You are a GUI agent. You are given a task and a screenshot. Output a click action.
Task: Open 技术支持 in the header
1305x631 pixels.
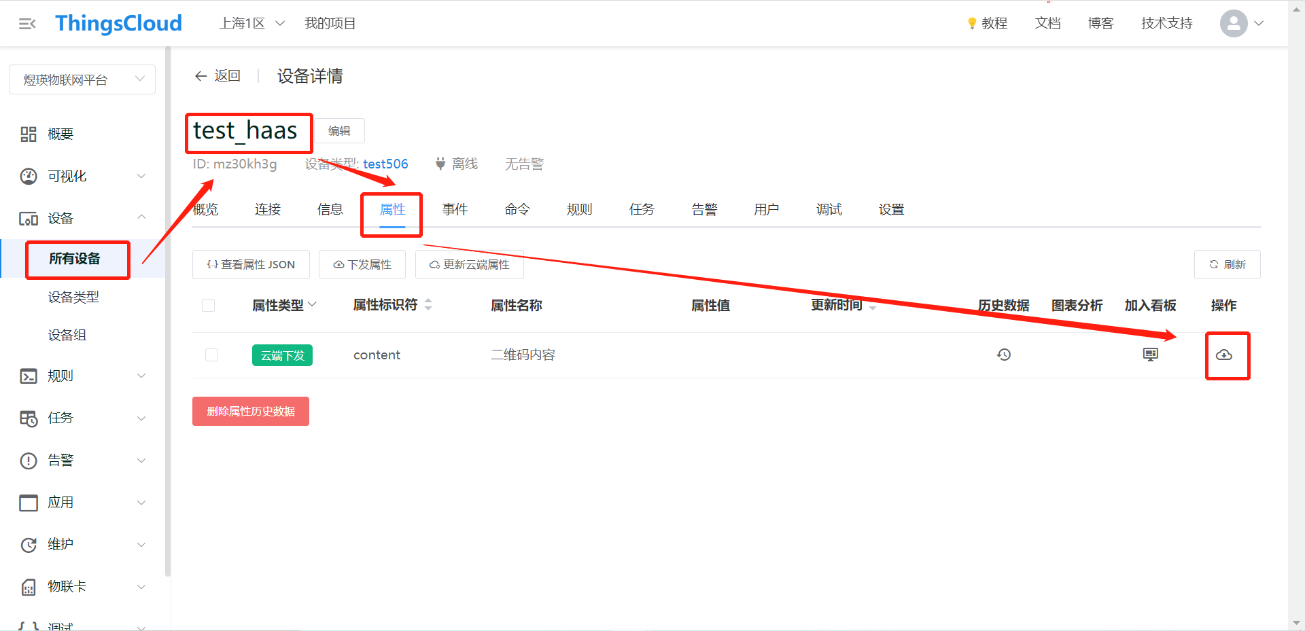(x=1166, y=23)
